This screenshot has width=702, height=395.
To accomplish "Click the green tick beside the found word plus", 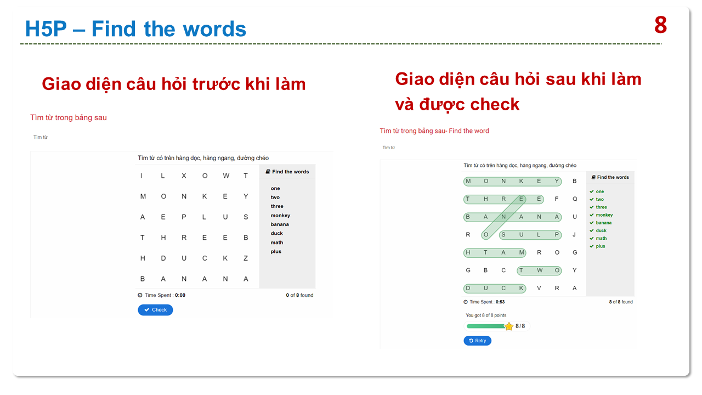I will (x=592, y=246).
